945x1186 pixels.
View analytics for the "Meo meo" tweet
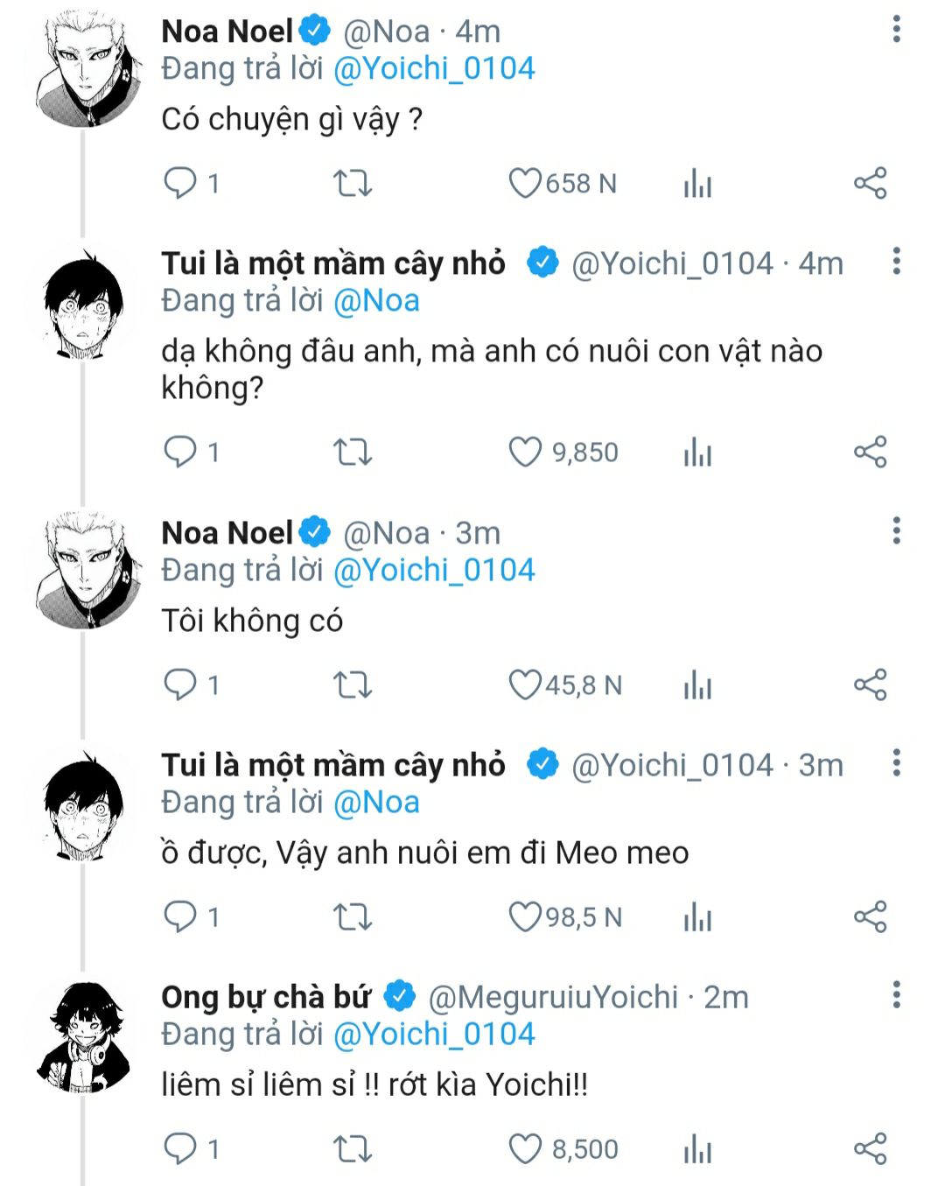697,916
